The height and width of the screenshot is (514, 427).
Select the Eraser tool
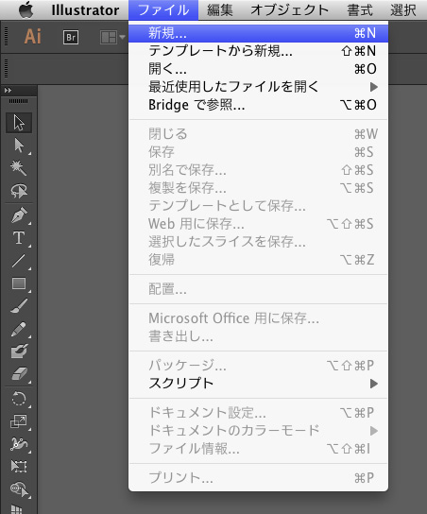[x=19, y=374]
